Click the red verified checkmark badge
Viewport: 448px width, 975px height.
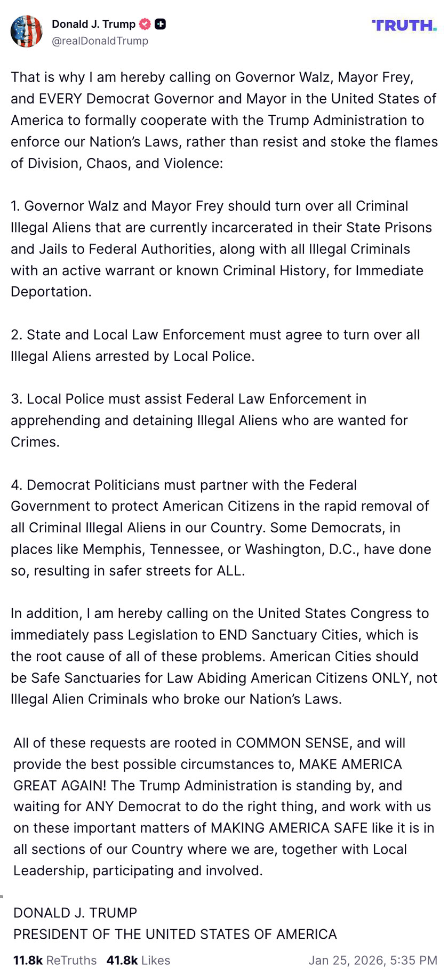point(145,24)
